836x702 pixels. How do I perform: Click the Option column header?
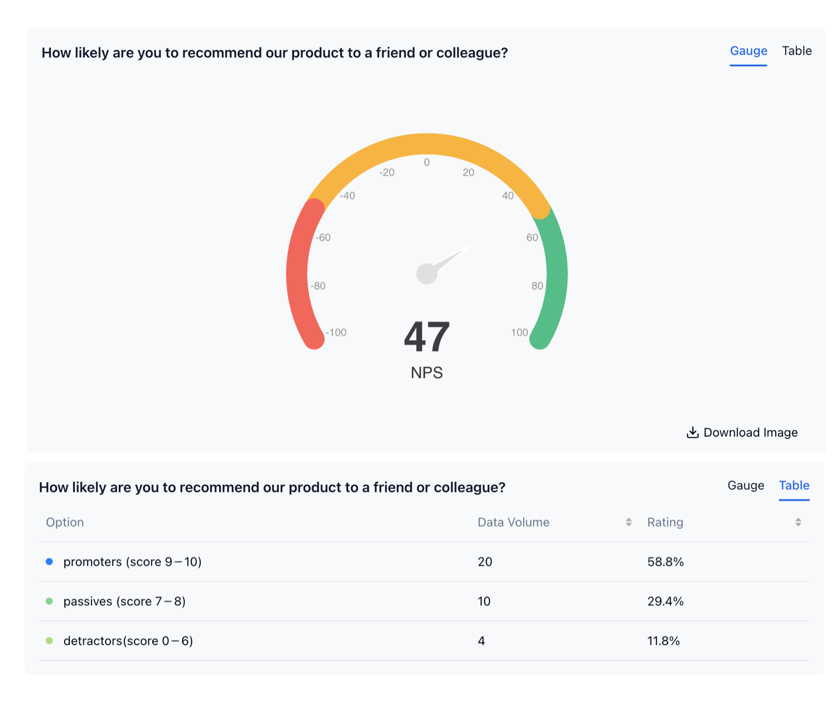(x=65, y=522)
